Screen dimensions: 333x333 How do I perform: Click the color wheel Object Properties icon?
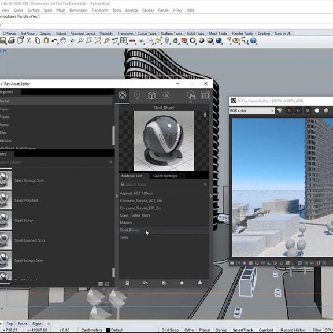193,40
